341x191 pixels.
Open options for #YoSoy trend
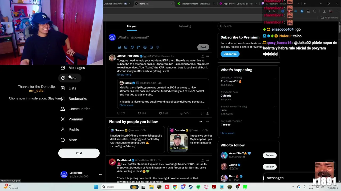(x=275, y=122)
